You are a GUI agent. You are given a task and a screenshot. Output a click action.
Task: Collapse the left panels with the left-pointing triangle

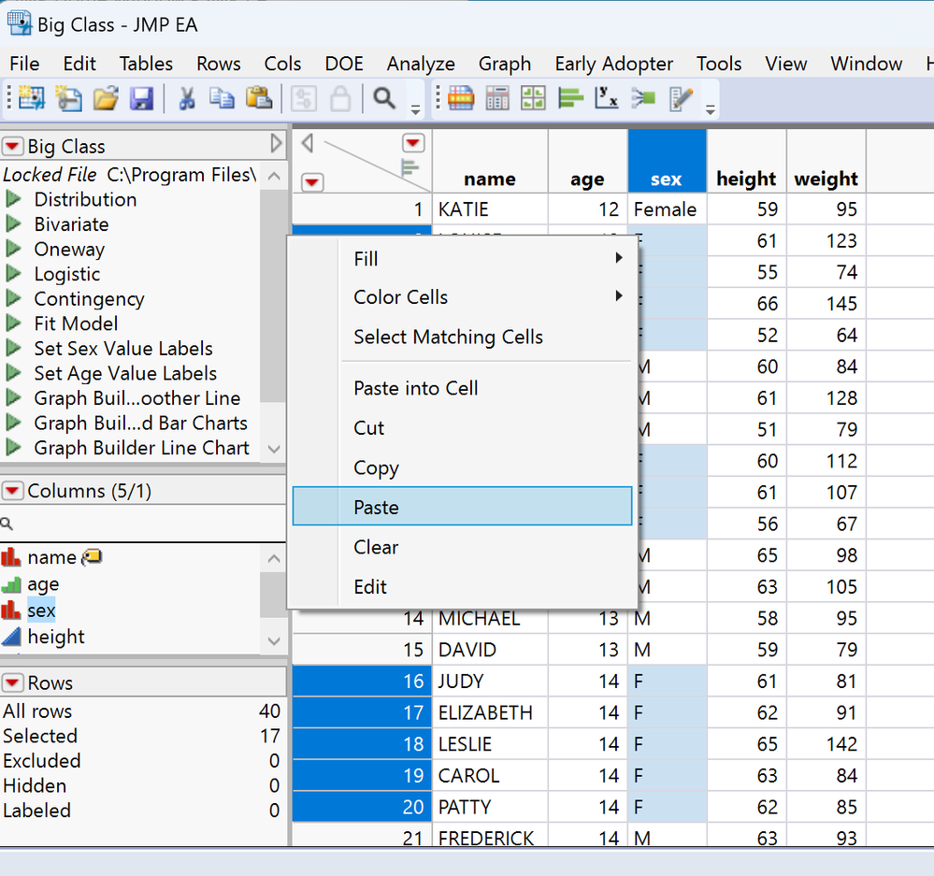point(308,143)
